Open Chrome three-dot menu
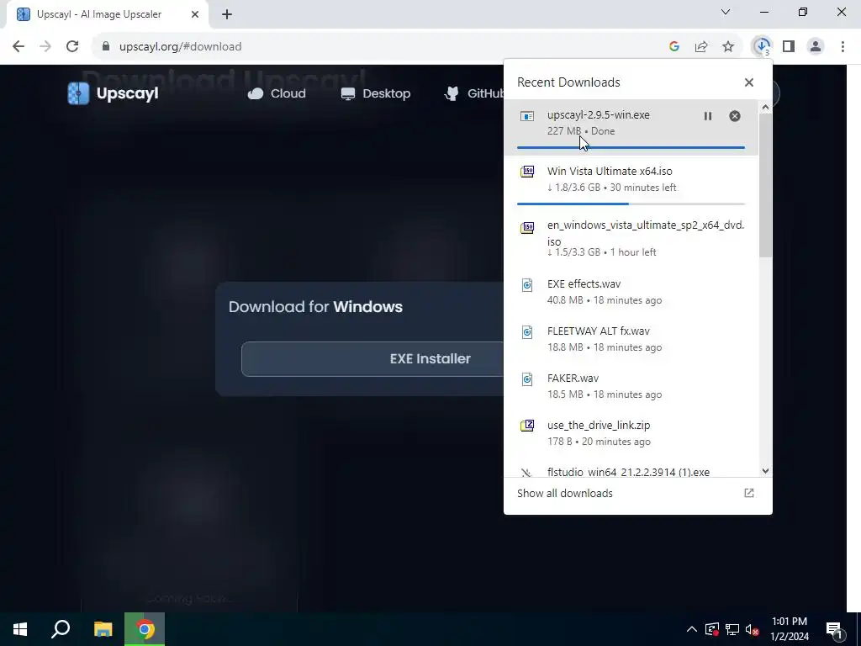 (843, 47)
